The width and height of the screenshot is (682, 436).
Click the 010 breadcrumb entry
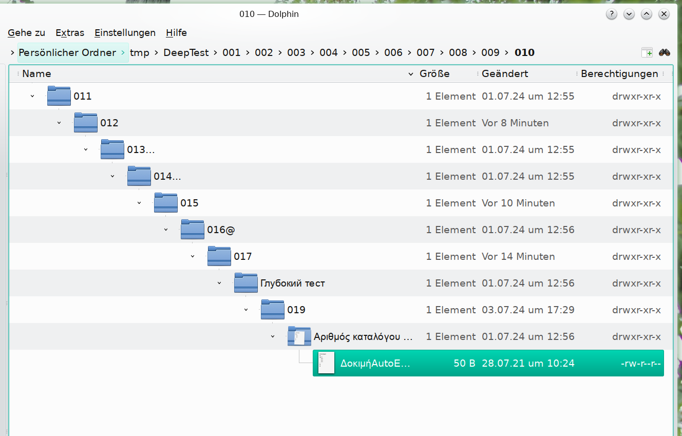tap(524, 52)
